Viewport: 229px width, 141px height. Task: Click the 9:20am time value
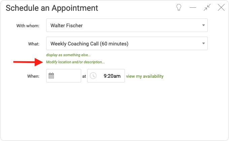112,76
